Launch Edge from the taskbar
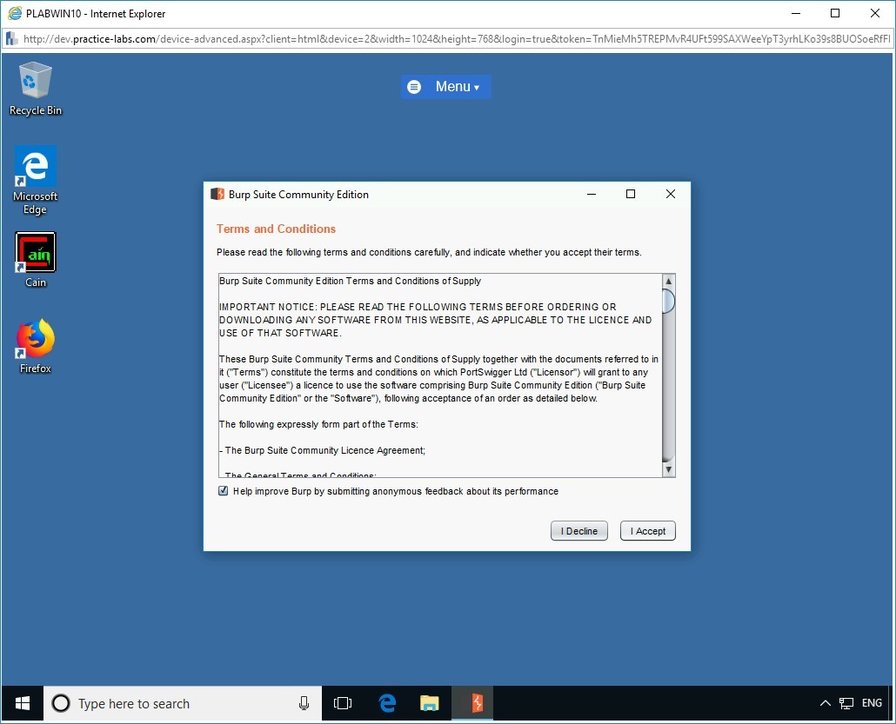Image resolution: width=896 pixels, height=724 pixels. [x=385, y=703]
